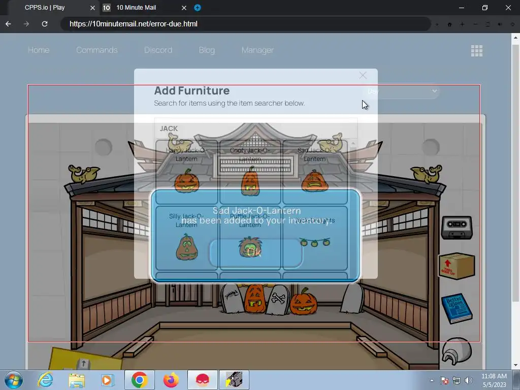Open the Commands navigation link
Screen dimensions: 520x390
(x=97, y=50)
